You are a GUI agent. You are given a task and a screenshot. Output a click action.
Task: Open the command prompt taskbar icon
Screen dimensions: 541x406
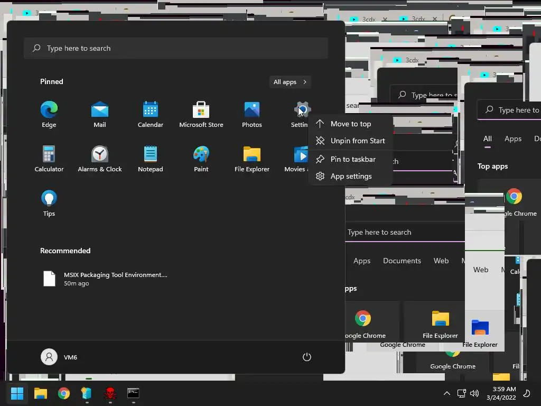click(133, 393)
